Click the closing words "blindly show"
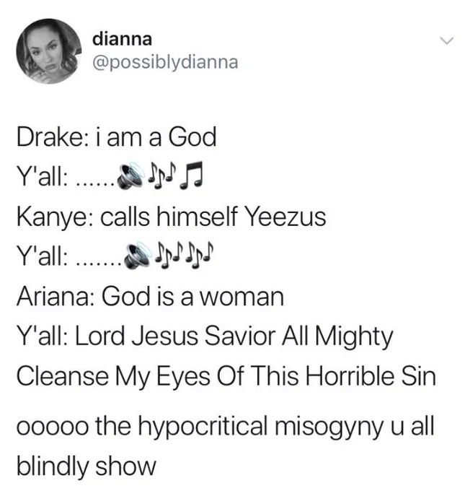Image resolution: width=465 pixels, height=491 pixels. (x=86, y=466)
